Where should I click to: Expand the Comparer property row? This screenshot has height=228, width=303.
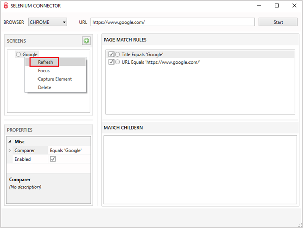tap(10, 150)
